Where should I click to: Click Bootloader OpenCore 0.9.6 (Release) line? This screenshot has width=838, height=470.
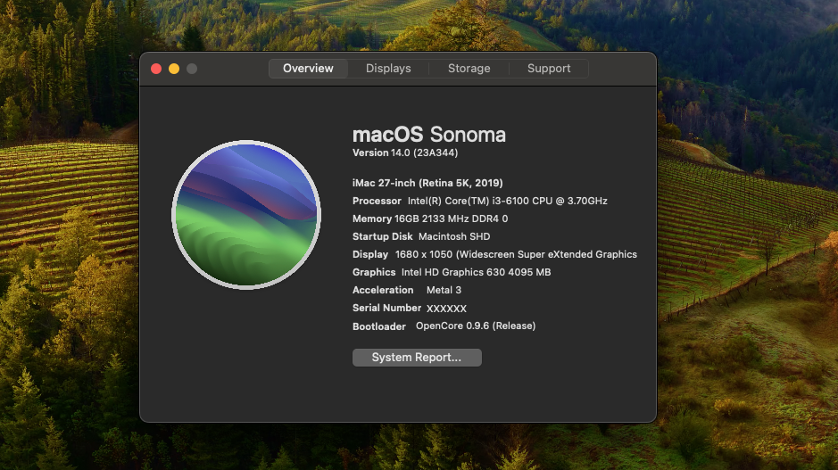click(x=444, y=326)
